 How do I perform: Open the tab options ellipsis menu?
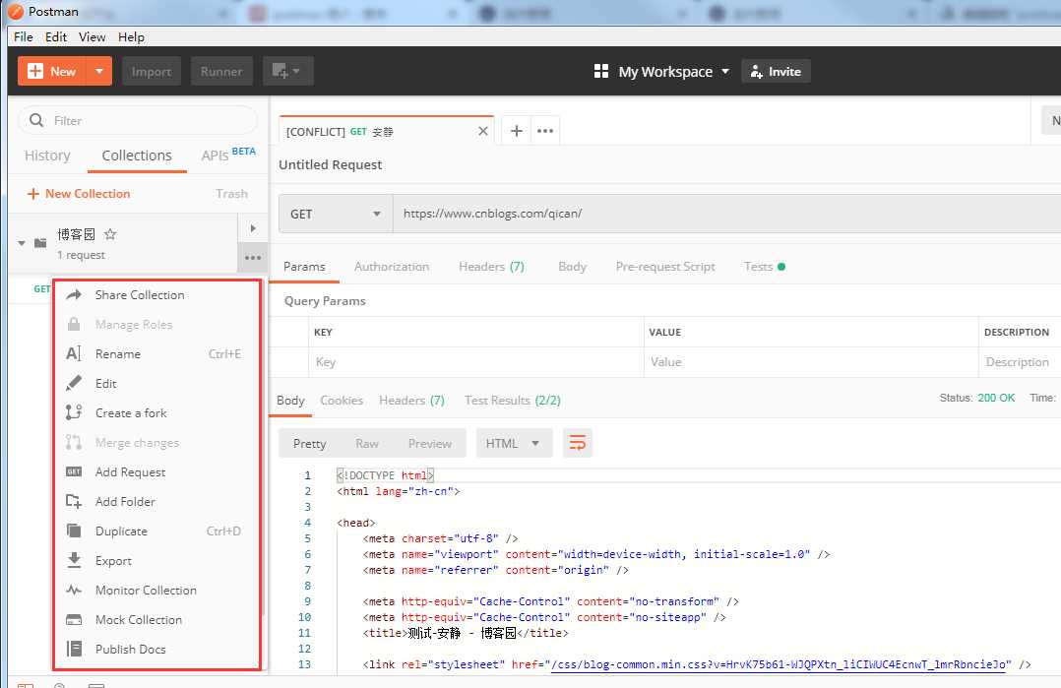pos(545,131)
